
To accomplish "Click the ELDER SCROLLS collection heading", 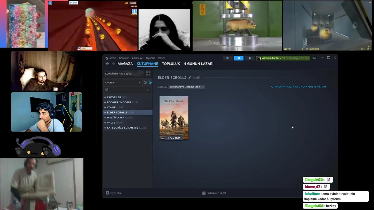I will 172,78.
